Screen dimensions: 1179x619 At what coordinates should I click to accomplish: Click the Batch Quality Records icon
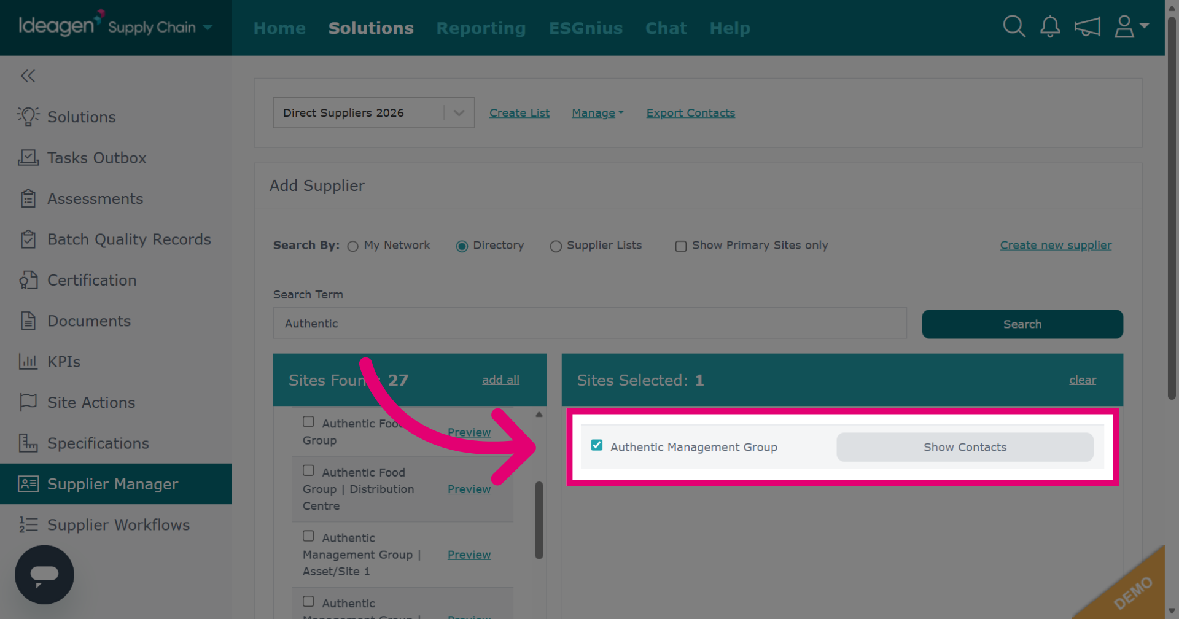click(28, 239)
